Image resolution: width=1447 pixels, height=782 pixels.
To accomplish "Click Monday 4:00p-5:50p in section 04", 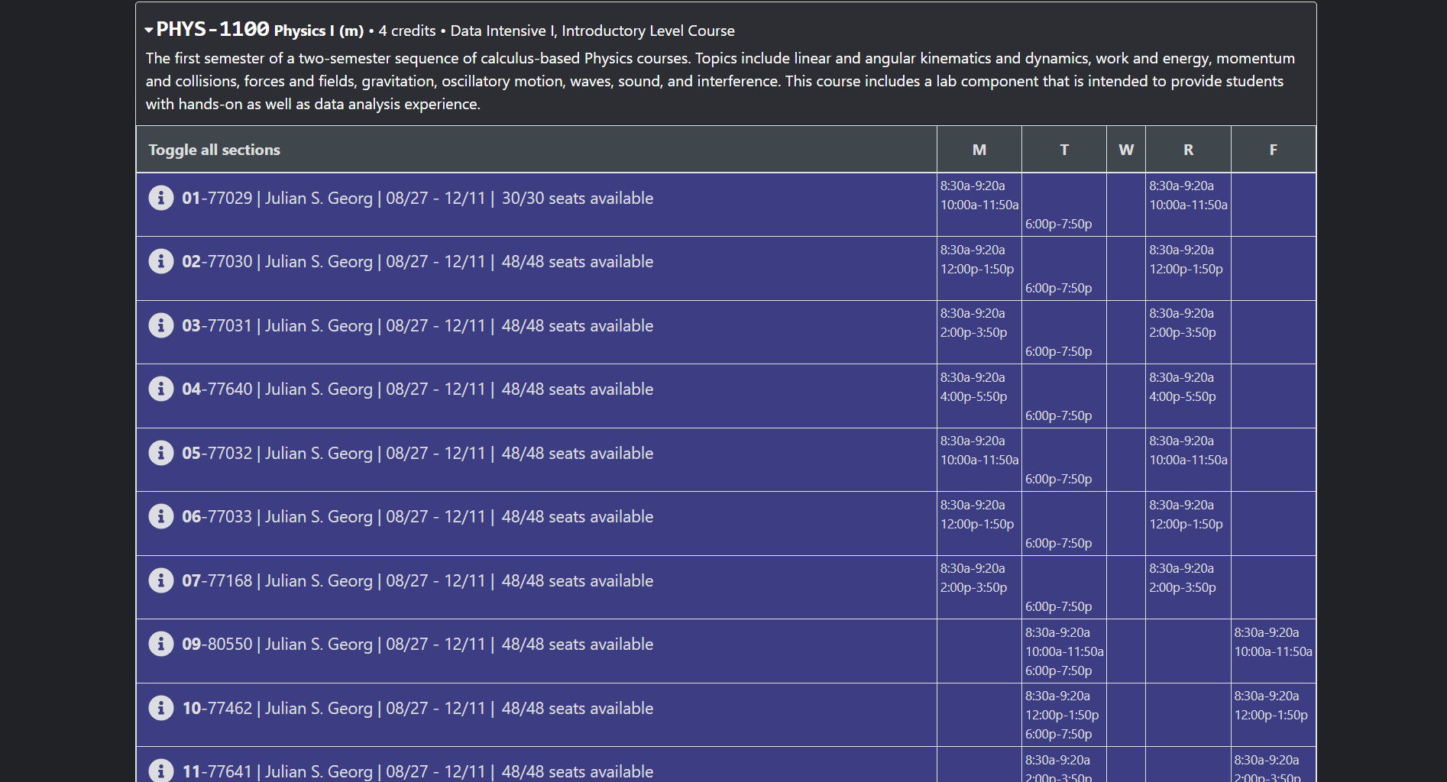I will click(x=974, y=396).
